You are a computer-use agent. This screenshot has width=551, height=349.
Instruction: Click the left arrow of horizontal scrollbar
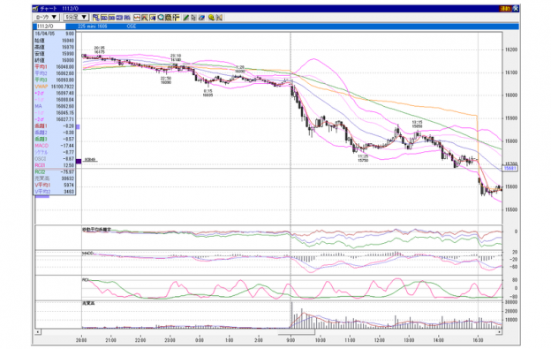38,332
